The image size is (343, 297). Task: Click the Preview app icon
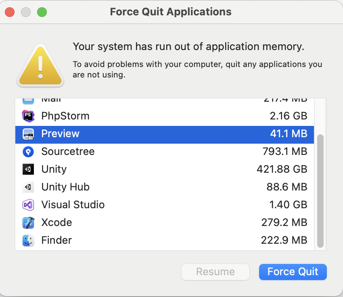tap(28, 134)
